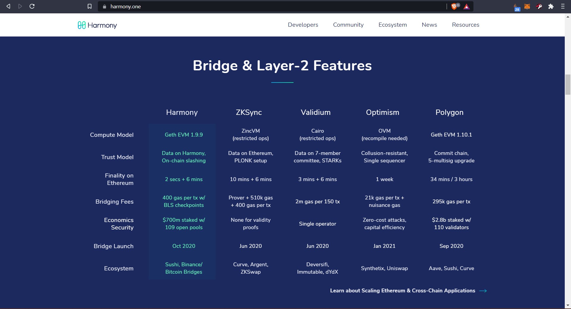Click the ZKSync column header
The image size is (571, 309).
click(249, 112)
